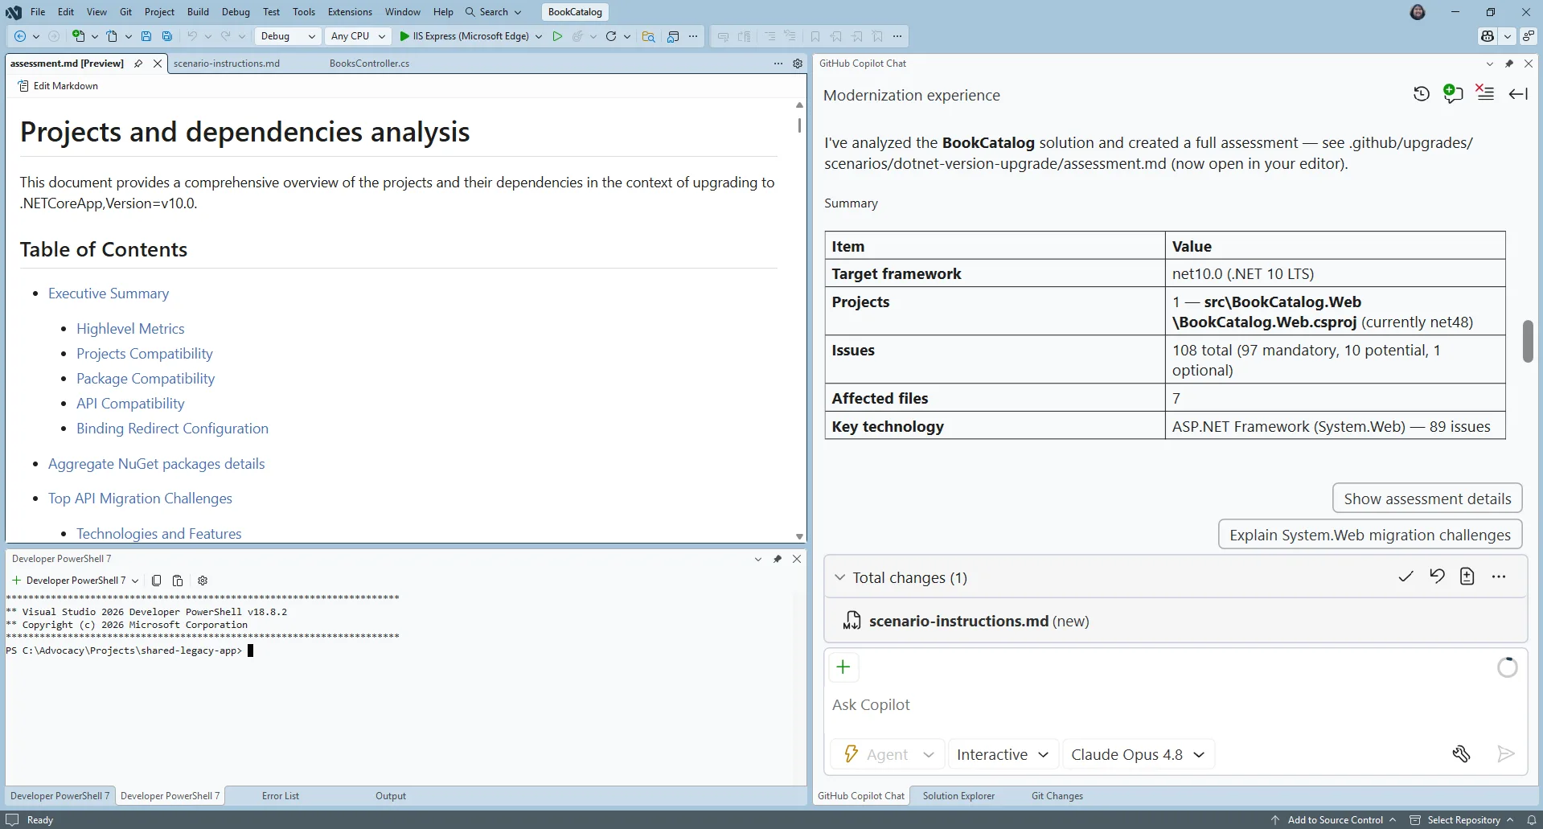The width and height of the screenshot is (1543, 829).
Task: Add context with the green plus button
Action: point(843,667)
